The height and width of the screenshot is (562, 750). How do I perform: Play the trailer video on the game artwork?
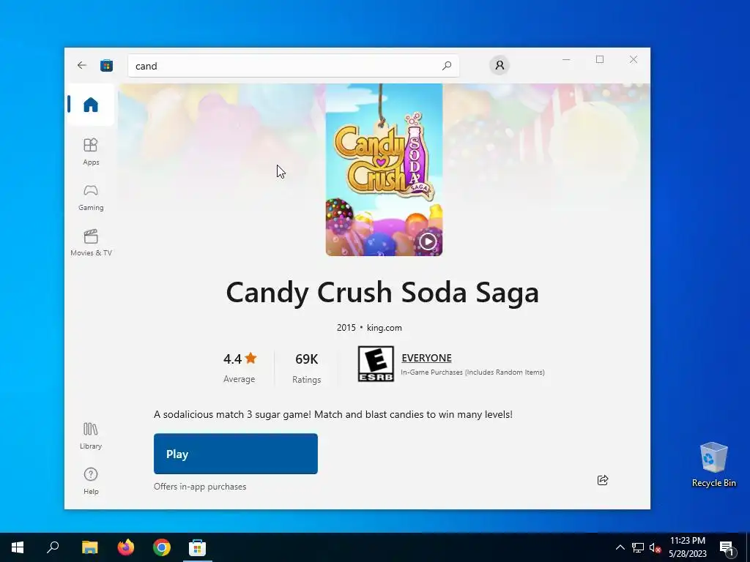[428, 241]
